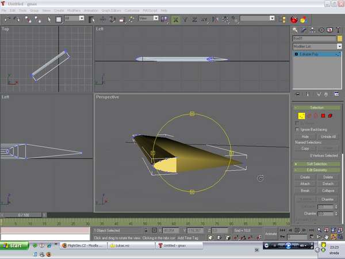The height and width of the screenshot is (259, 345).
Task: Click the Unhide All button
Action: [x=328, y=136]
